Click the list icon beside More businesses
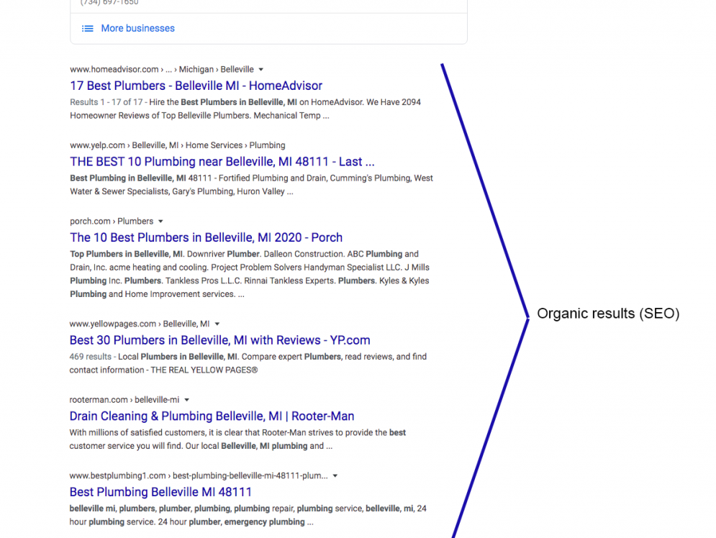 click(x=86, y=28)
